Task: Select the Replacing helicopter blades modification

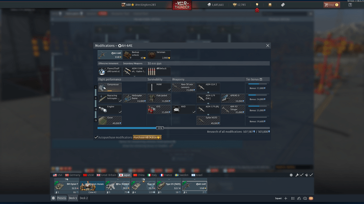Action: tap(110, 98)
